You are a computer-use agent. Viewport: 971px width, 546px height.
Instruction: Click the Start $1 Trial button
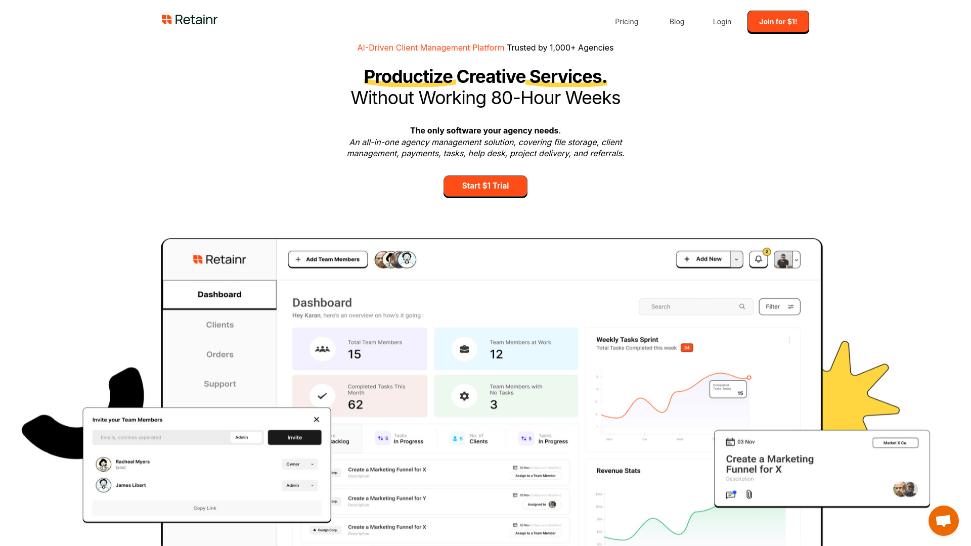pyautogui.click(x=485, y=186)
